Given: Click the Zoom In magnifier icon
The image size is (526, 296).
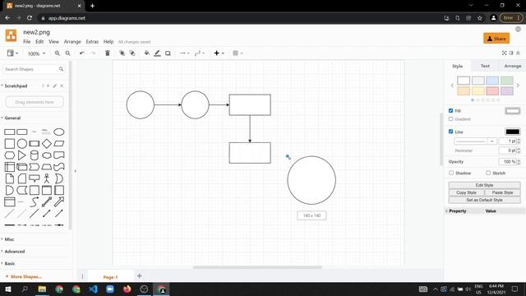Looking at the screenshot, I should pyautogui.click(x=58, y=53).
